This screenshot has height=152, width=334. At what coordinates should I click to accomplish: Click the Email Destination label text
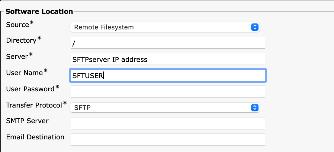[x=35, y=137]
